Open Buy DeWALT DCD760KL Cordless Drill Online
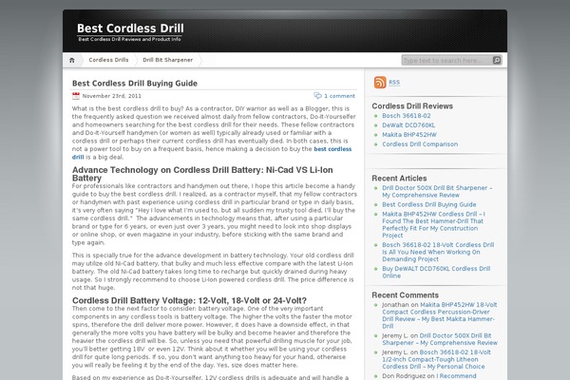The height and width of the screenshot is (380, 570). click(x=436, y=272)
